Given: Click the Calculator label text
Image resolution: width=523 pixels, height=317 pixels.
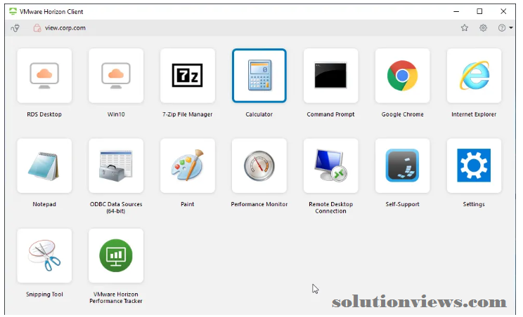Looking at the screenshot, I should [x=259, y=114].
